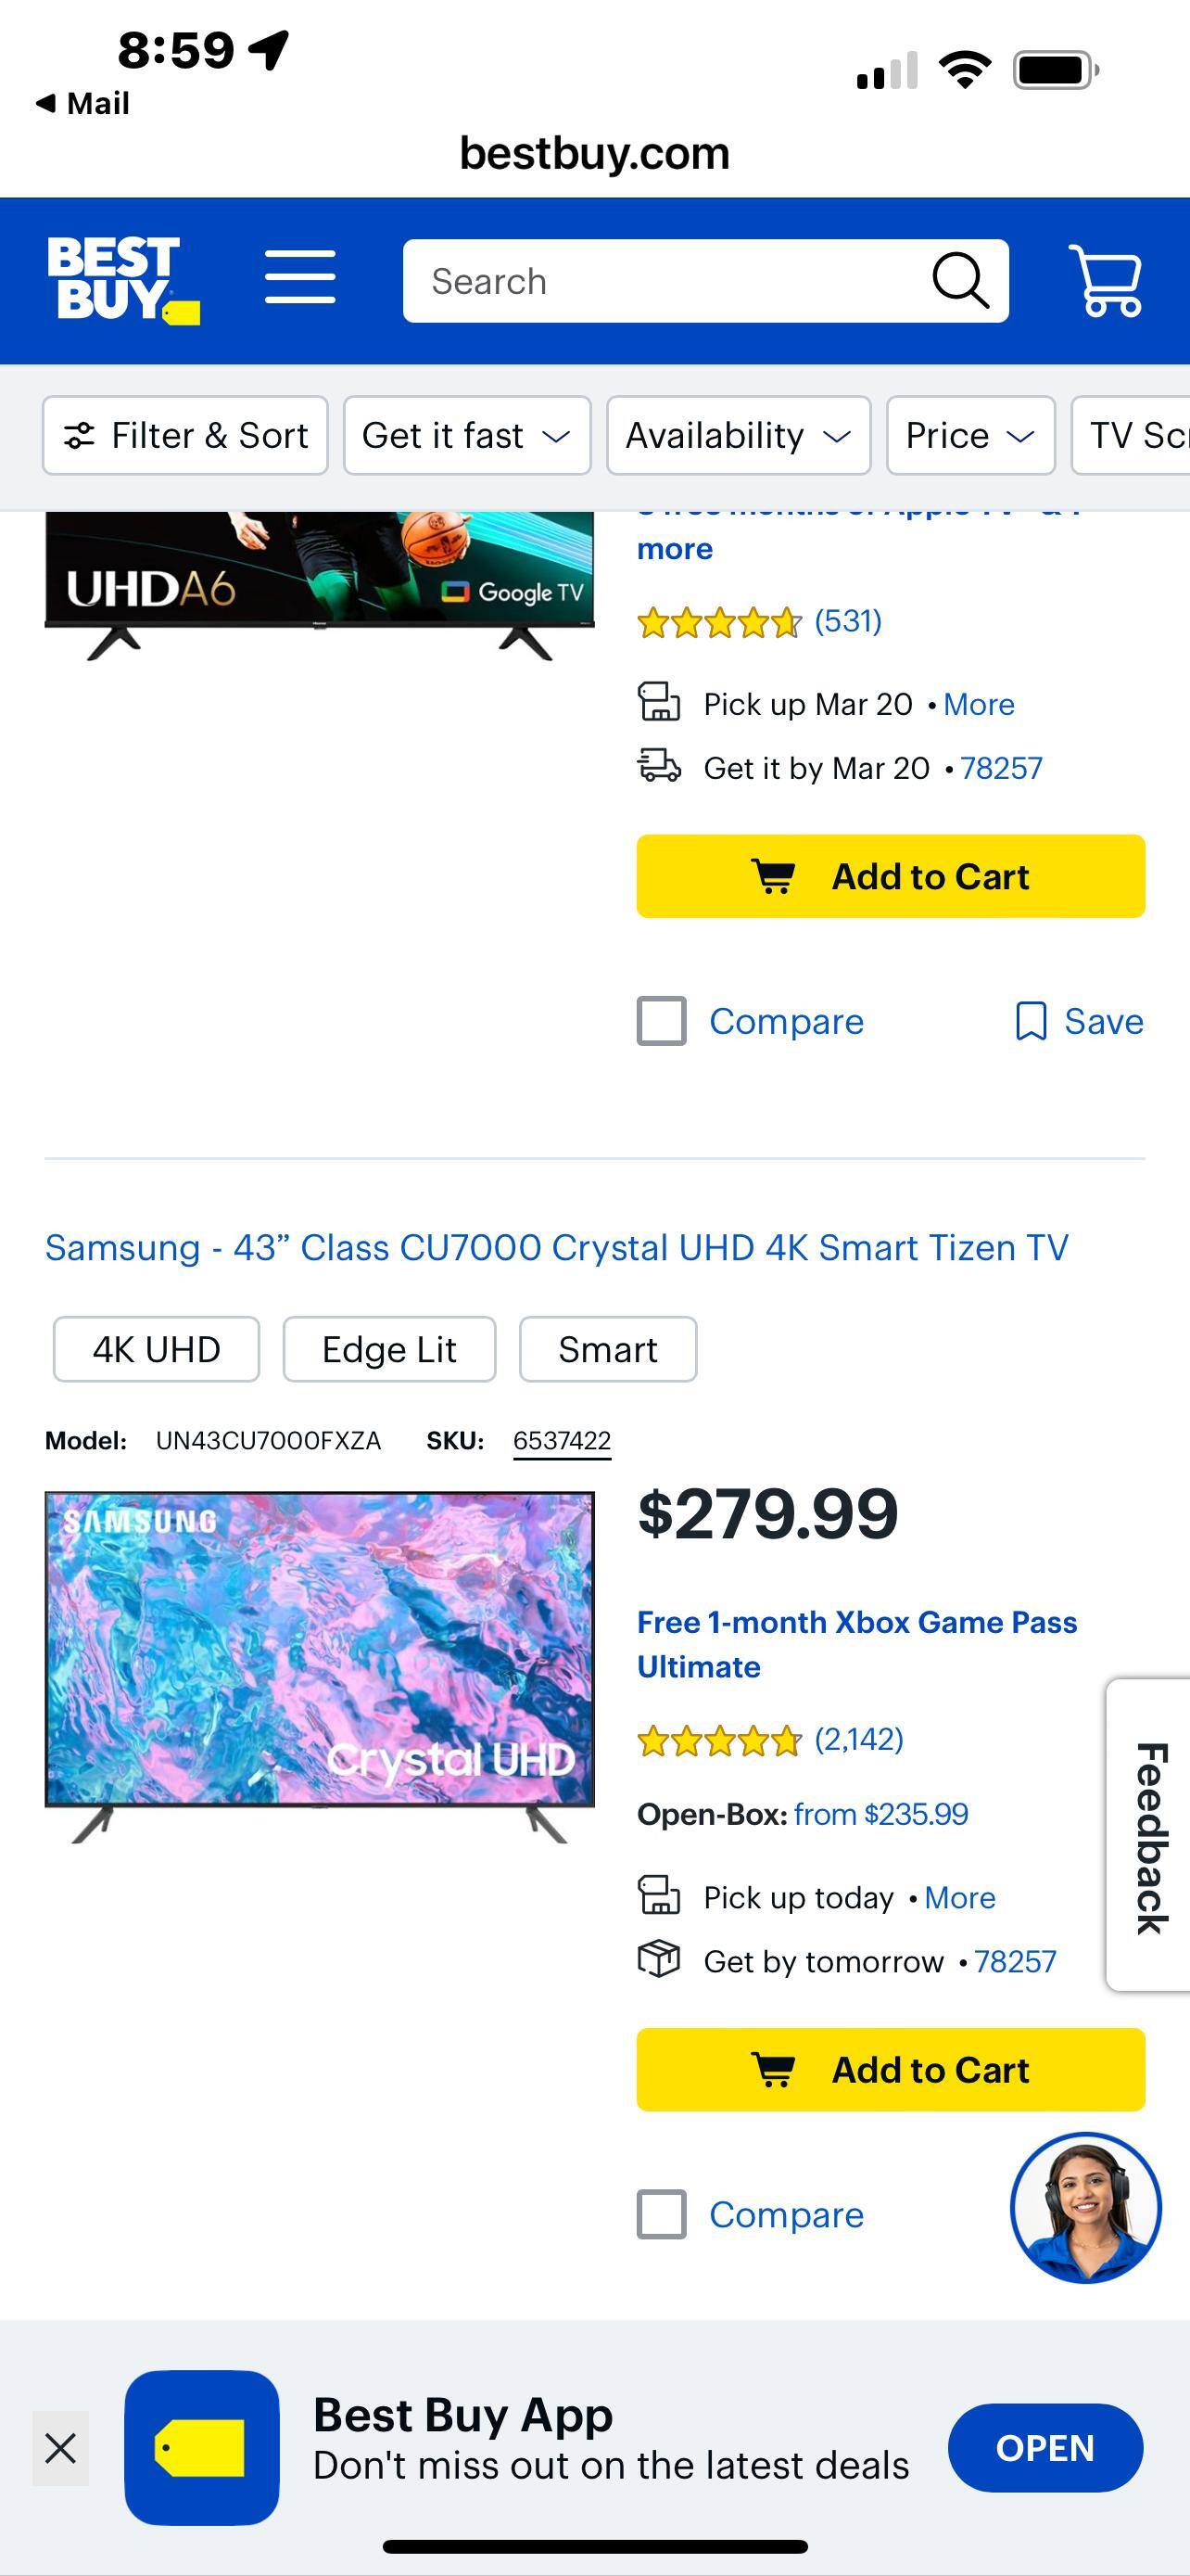
Task: Add Samsung 43" TV to cart
Action: click(891, 2069)
